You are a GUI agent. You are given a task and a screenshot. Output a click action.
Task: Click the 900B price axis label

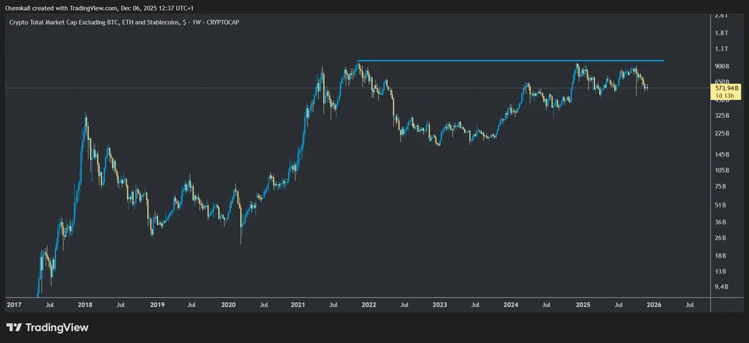click(x=722, y=66)
